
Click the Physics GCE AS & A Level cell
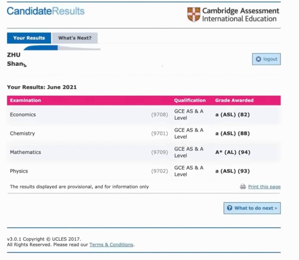point(189,171)
